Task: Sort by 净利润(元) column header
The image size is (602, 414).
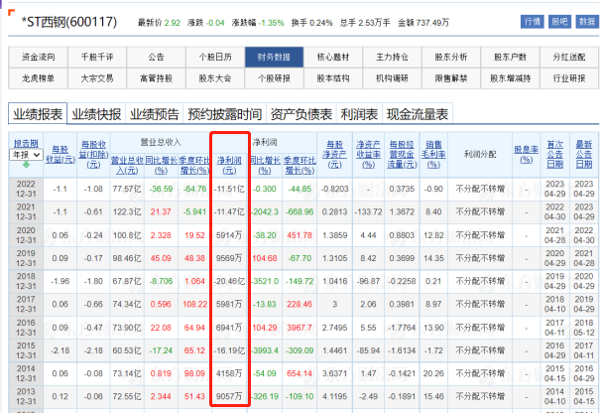Action: 229,165
